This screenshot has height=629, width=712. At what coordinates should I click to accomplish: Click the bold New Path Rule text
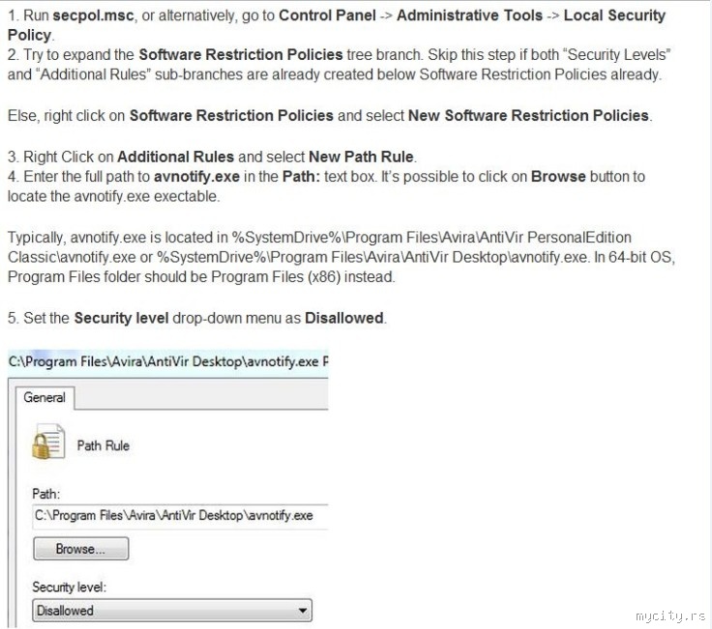tap(361, 156)
